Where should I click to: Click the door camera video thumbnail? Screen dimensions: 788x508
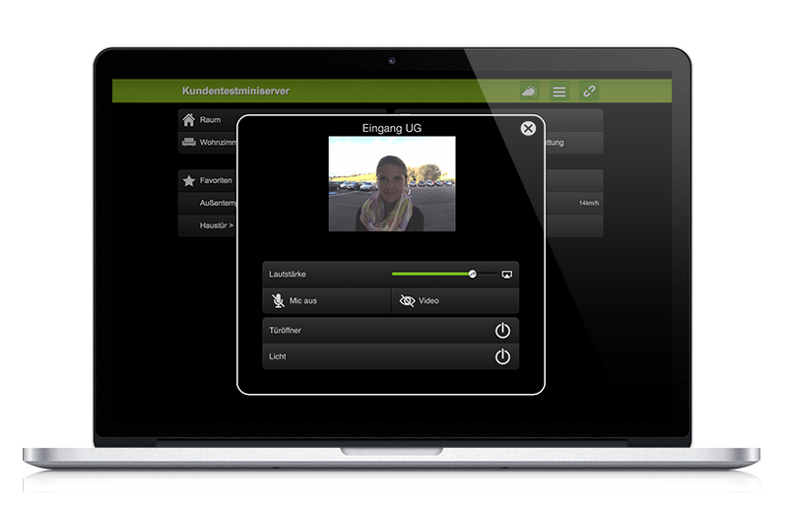point(392,184)
